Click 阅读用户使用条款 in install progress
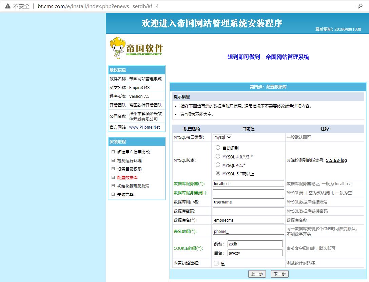 coord(133,152)
